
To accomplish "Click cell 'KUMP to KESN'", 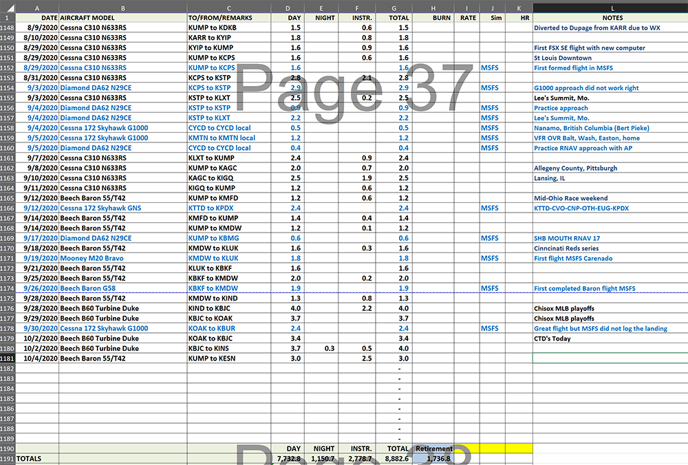I will click(x=229, y=358).
